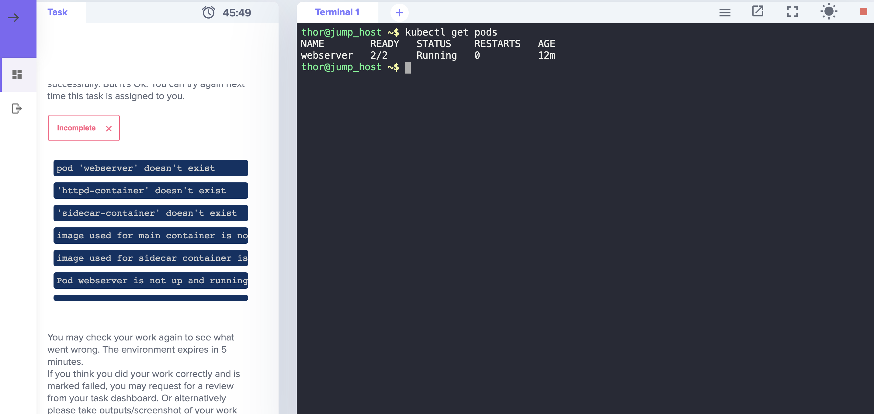Click the exit/logout sidebar icon
This screenshot has height=414, width=874.
point(17,109)
